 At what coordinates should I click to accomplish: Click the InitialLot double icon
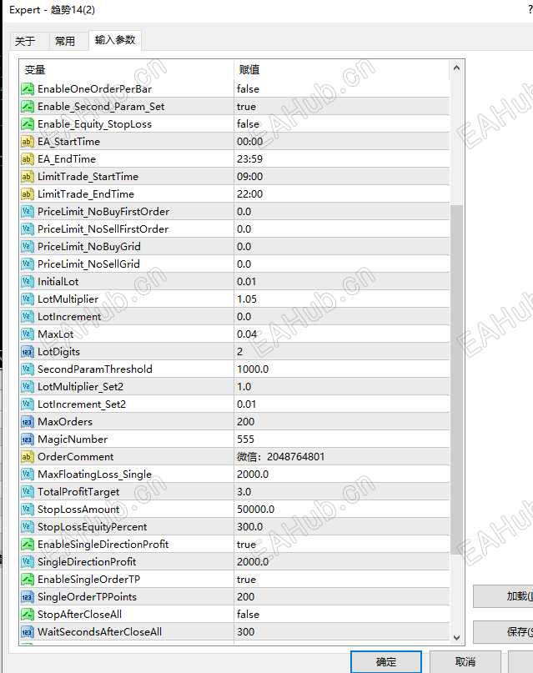point(27,282)
